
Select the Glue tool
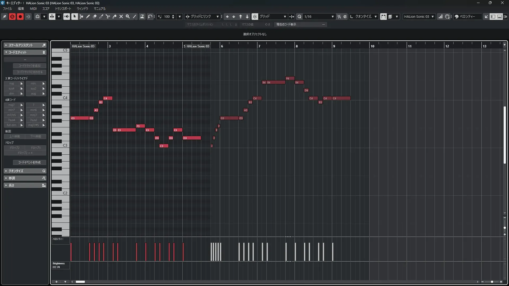click(x=115, y=16)
